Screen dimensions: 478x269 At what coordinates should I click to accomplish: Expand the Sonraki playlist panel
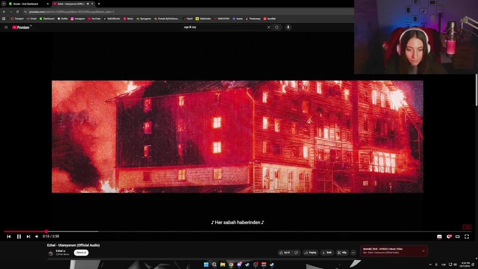pyautogui.click(x=423, y=251)
